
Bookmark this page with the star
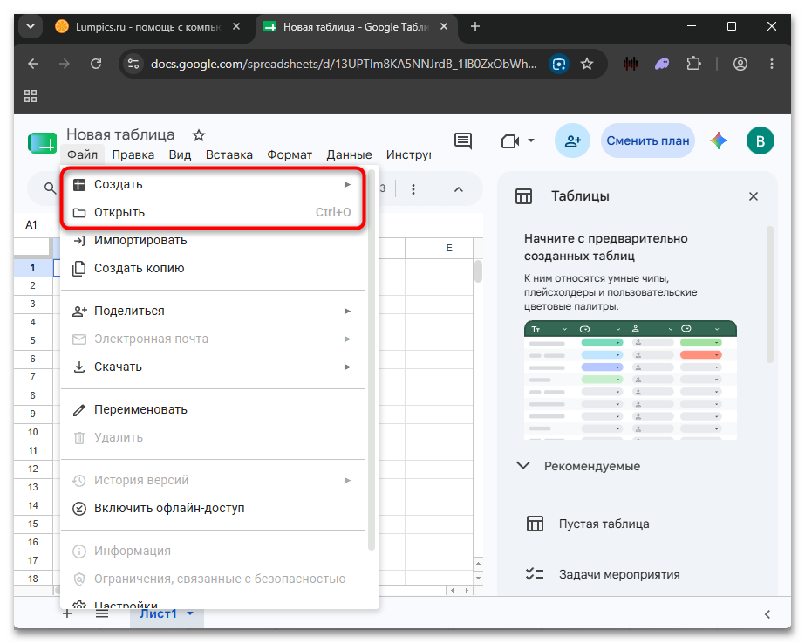tap(587, 64)
